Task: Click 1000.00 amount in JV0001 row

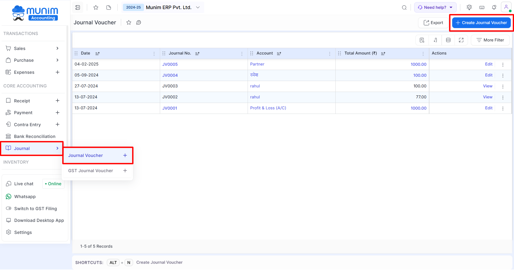Action: click(418, 108)
